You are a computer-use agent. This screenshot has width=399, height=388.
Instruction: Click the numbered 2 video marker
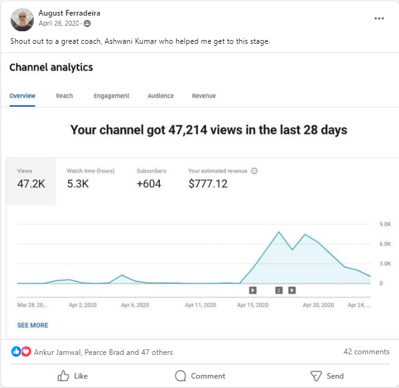[278, 290]
